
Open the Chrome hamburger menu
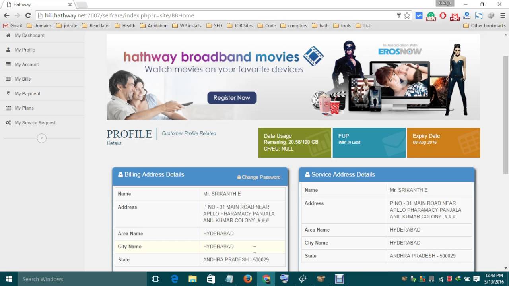click(x=503, y=15)
